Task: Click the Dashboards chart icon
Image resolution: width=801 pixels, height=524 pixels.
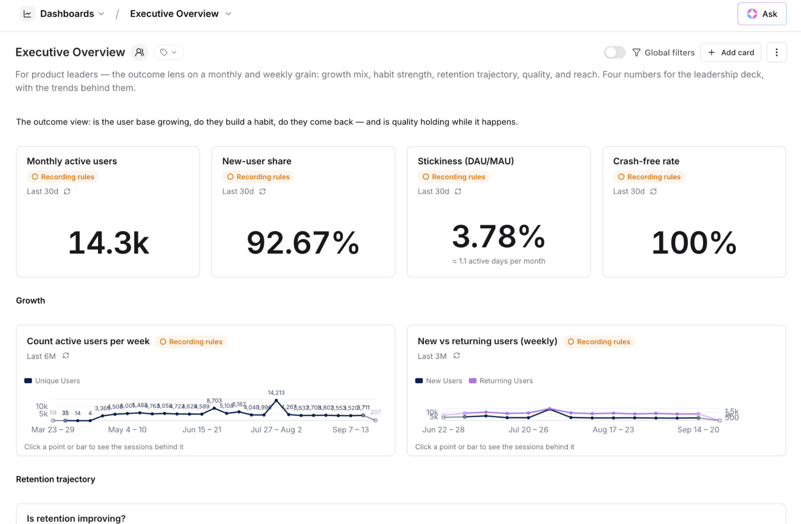Action: tap(27, 14)
